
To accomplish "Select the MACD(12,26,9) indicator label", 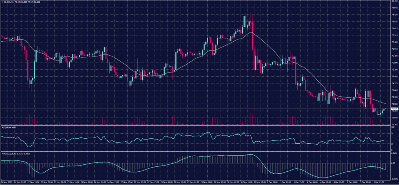I will pyautogui.click(x=9, y=153).
